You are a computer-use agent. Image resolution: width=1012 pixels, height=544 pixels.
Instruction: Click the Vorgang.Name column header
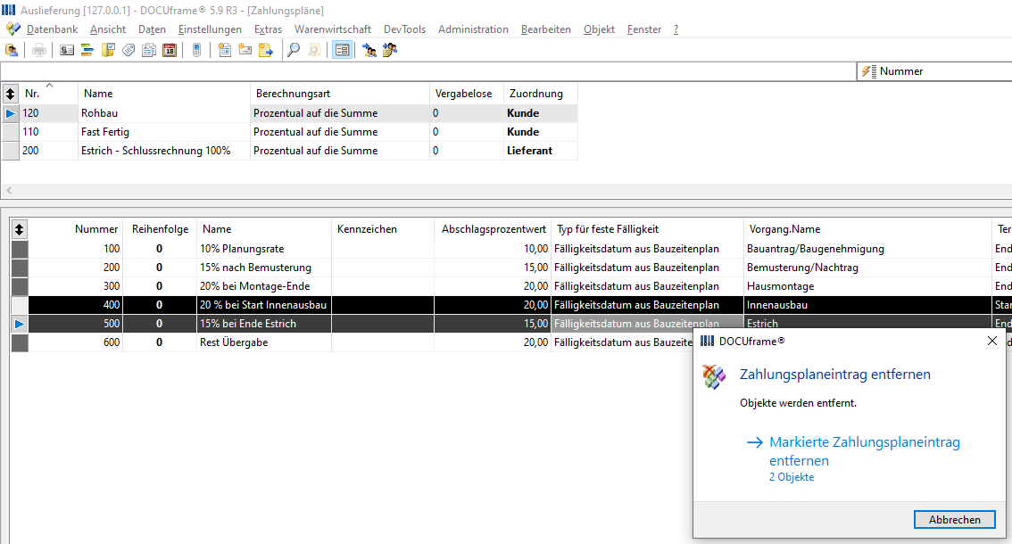(867, 229)
